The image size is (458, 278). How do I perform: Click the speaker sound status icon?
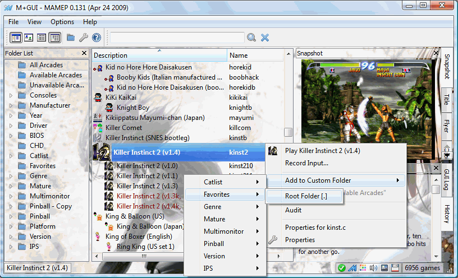[x=373, y=268]
